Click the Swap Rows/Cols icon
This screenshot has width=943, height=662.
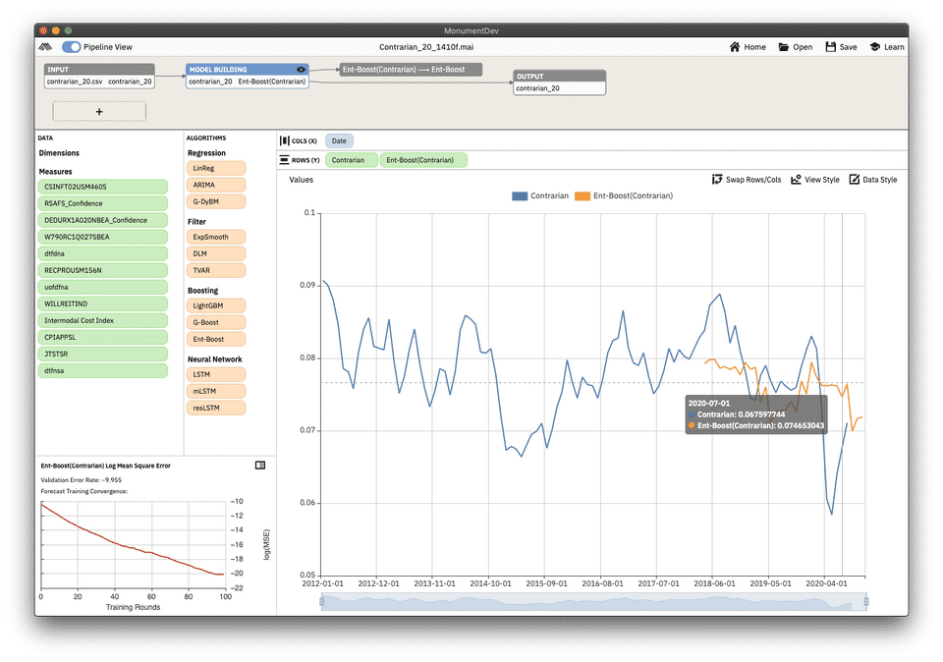[x=717, y=179]
